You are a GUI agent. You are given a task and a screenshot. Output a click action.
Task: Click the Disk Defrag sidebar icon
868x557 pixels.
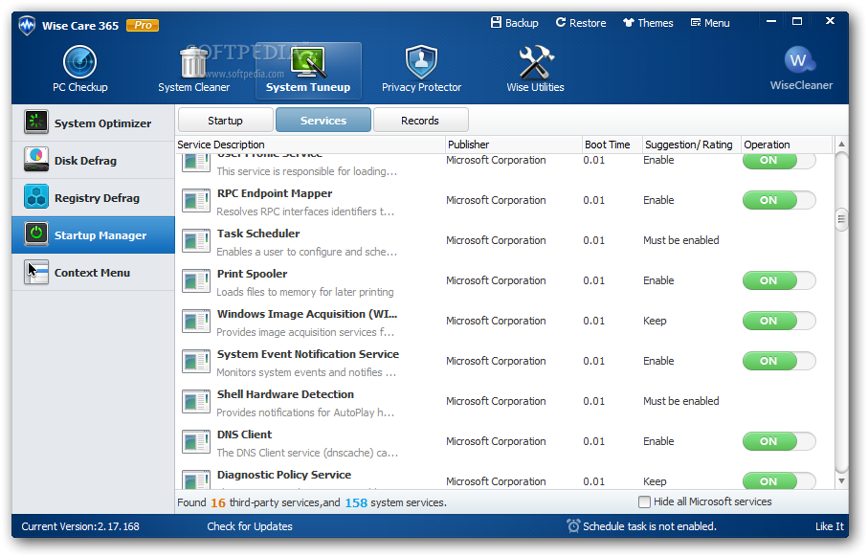pyautogui.click(x=36, y=160)
